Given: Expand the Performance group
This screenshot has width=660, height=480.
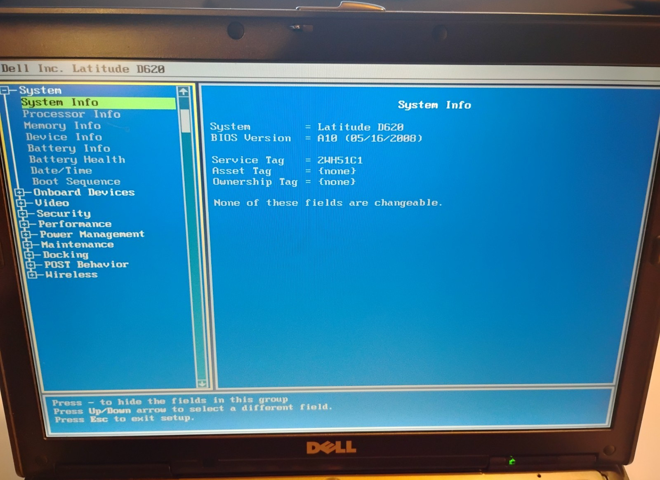Looking at the screenshot, I should click(24, 224).
